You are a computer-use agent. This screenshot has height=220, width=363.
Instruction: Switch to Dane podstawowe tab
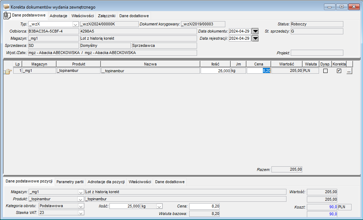29,15
